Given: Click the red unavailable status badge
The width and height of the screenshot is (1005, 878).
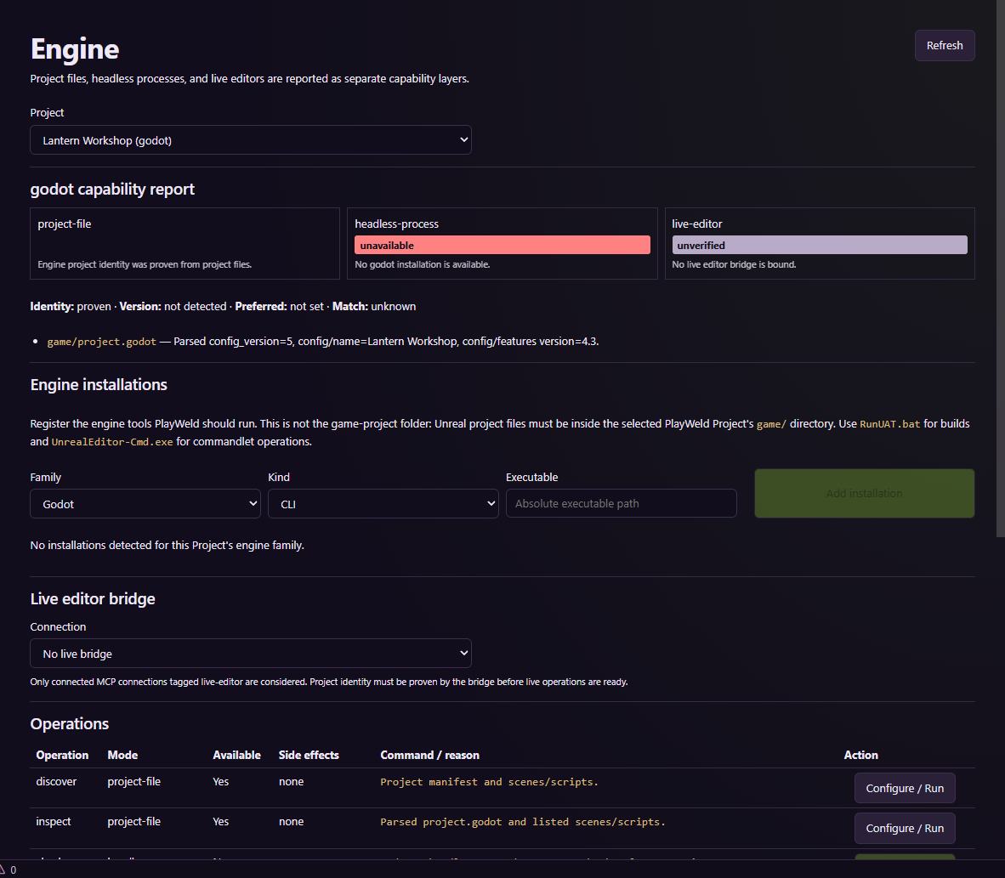Looking at the screenshot, I should pos(503,245).
